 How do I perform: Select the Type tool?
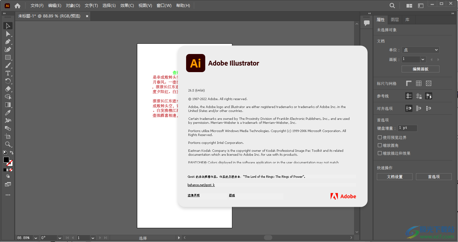coord(8,73)
